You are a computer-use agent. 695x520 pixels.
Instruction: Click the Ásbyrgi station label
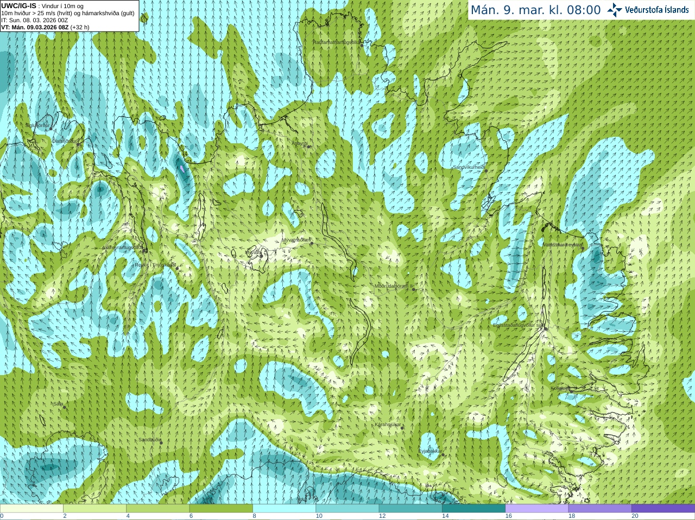[299, 143]
